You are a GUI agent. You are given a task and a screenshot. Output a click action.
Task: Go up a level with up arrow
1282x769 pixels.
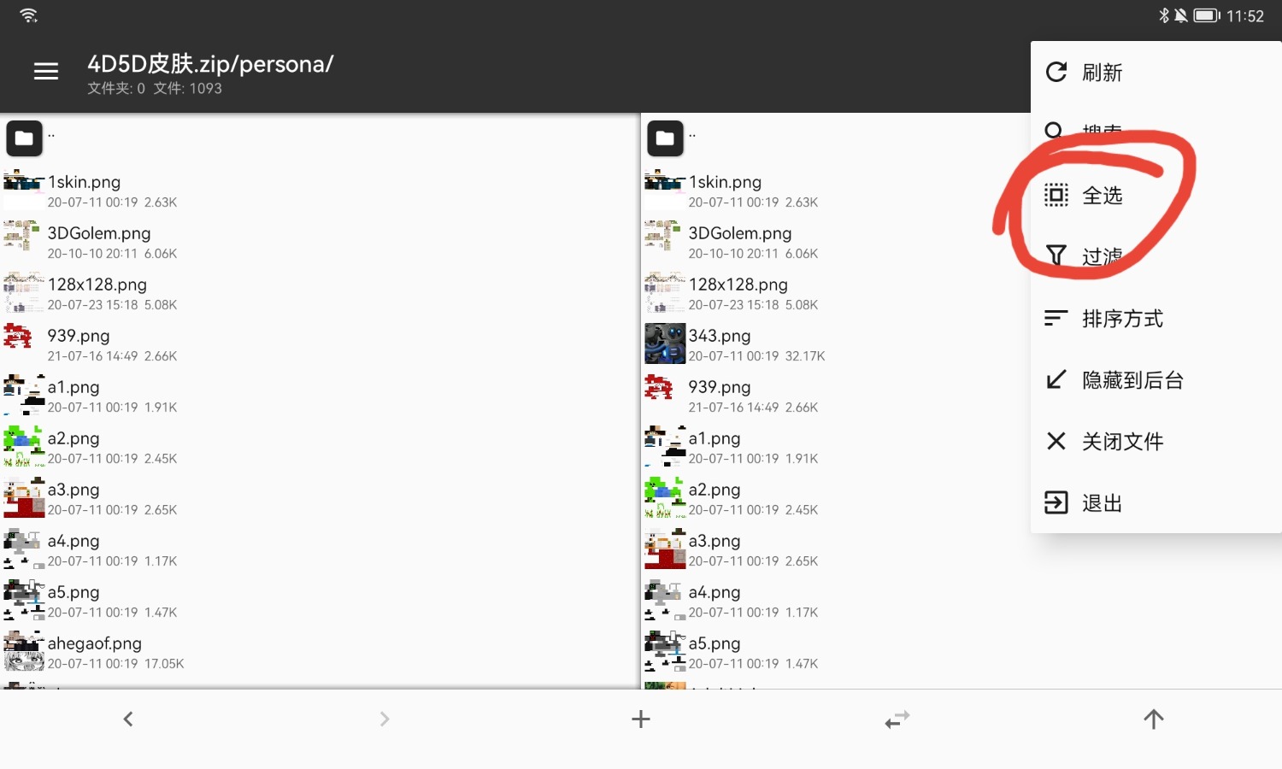coord(1154,719)
